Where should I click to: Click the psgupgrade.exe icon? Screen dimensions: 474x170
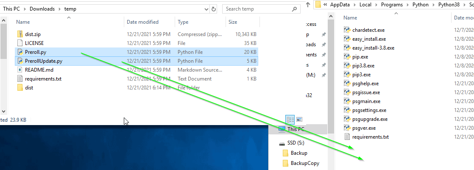(x=347, y=119)
